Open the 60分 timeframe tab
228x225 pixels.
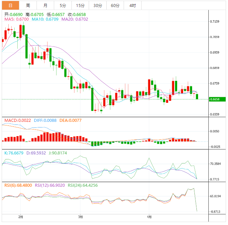tap(115, 6)
